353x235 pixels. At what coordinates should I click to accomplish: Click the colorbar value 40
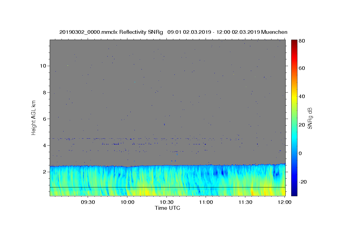pos(302,96)
